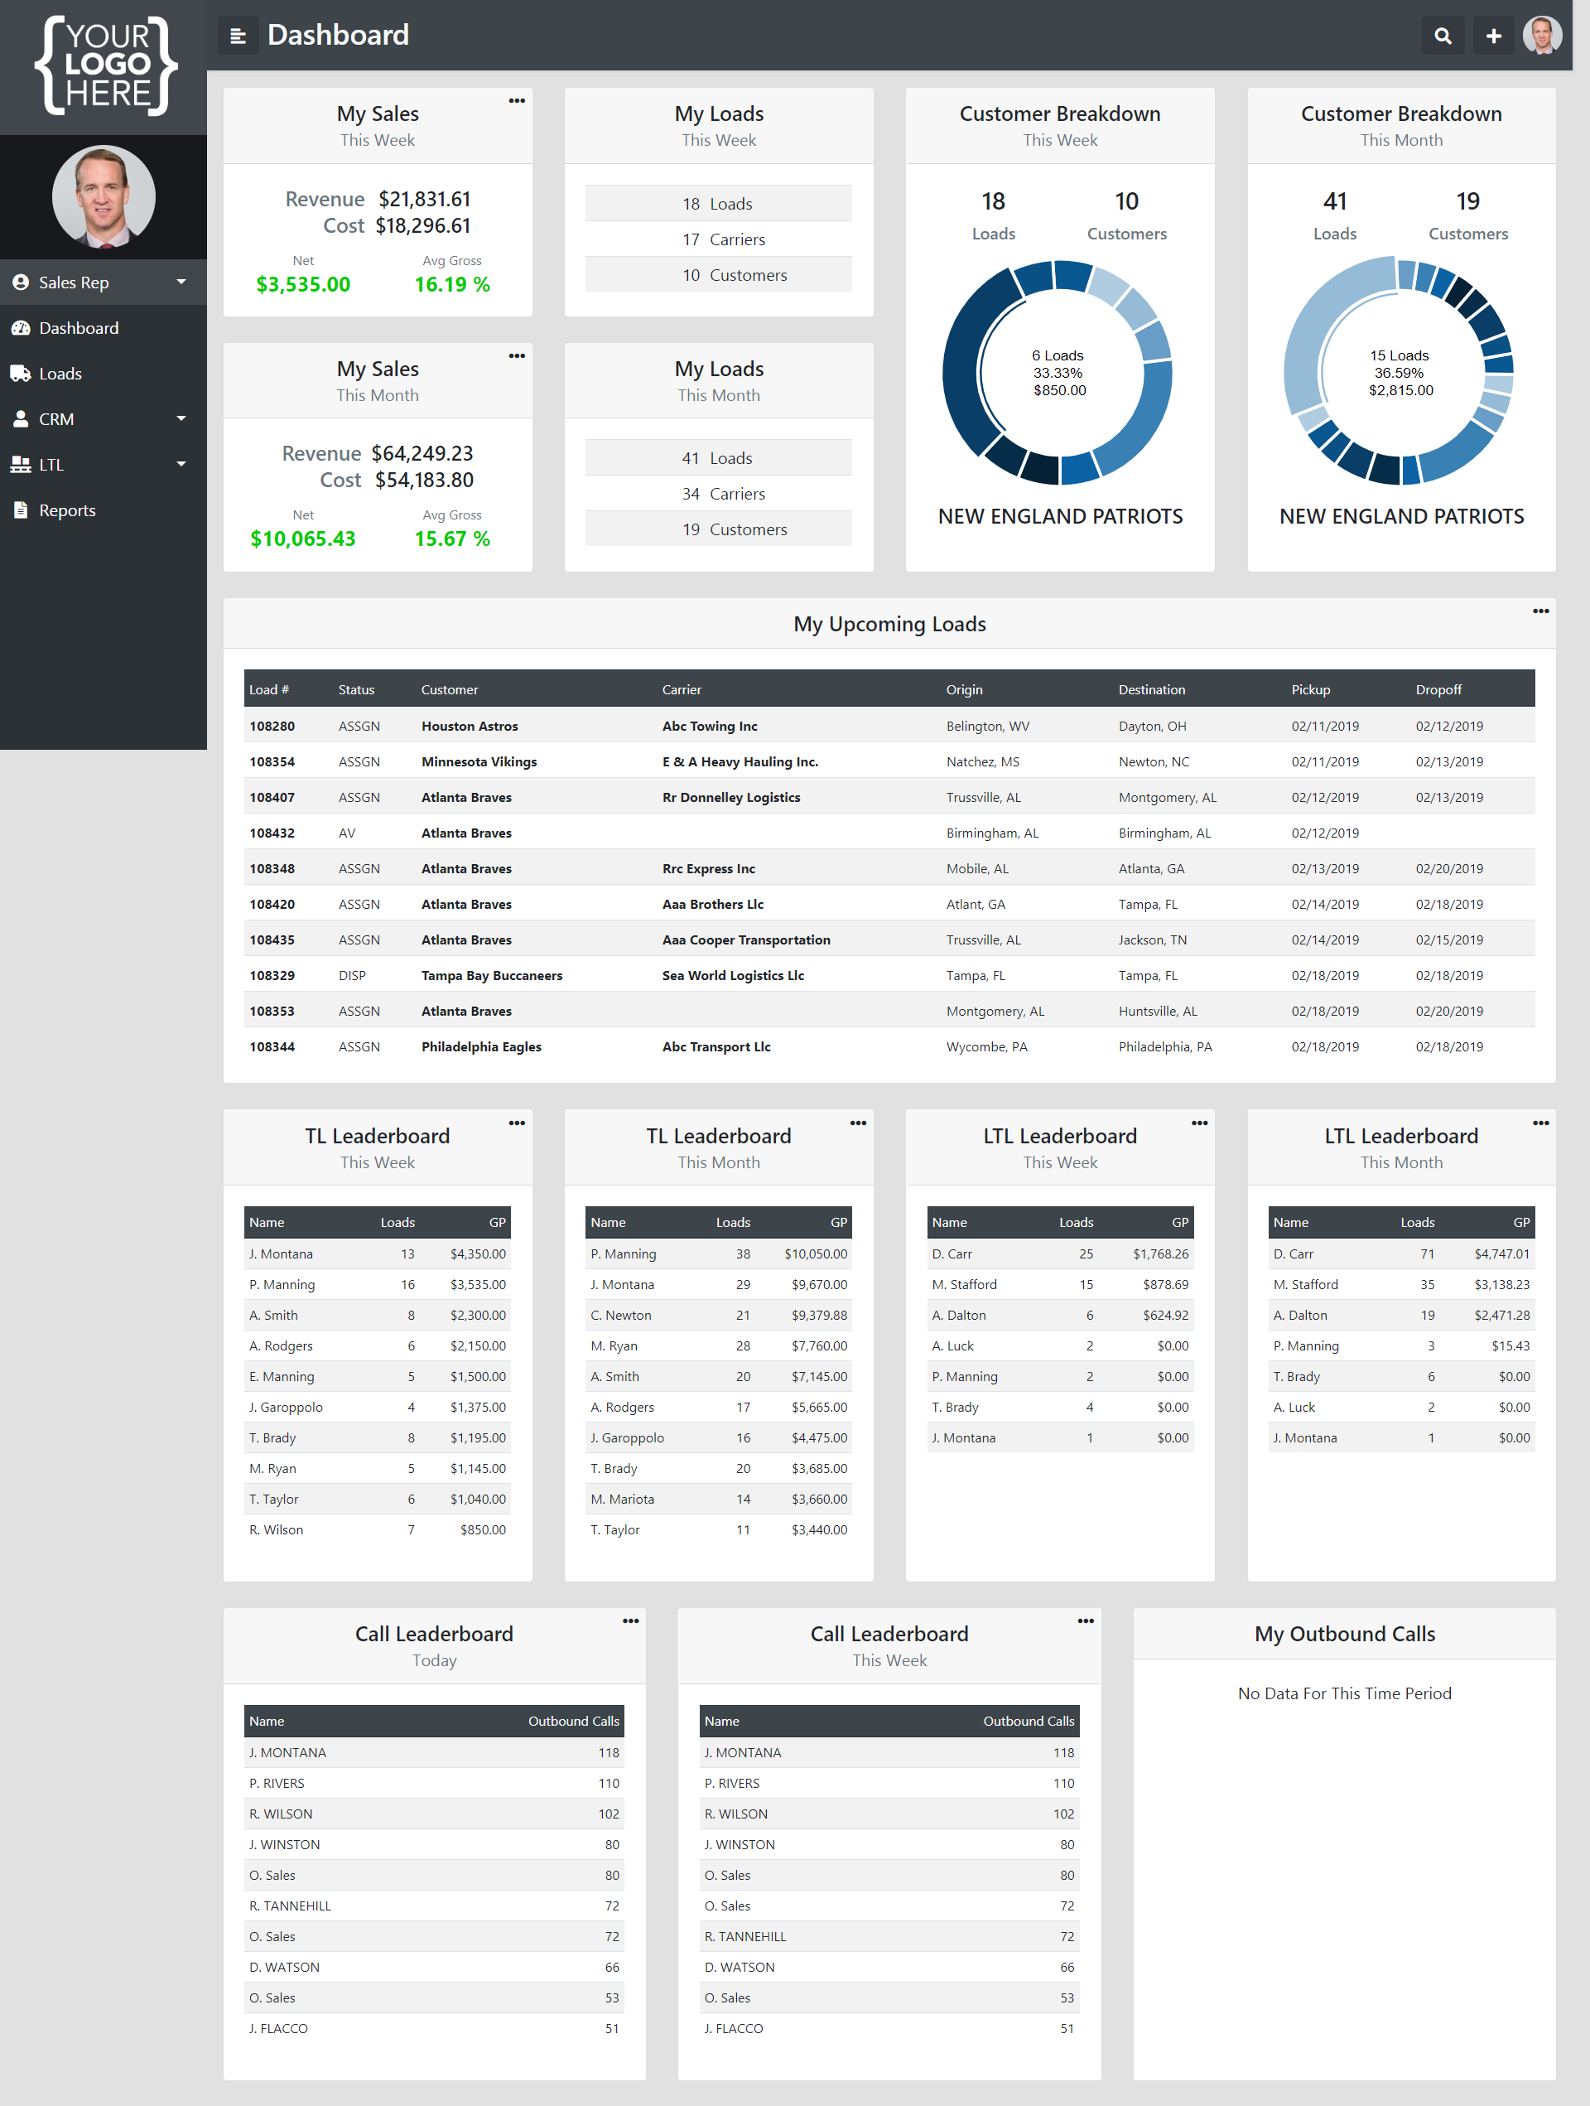Open Dashboard from the sidebar menu
Viewport: 1590px width, 2106px height.
(79, 327)
